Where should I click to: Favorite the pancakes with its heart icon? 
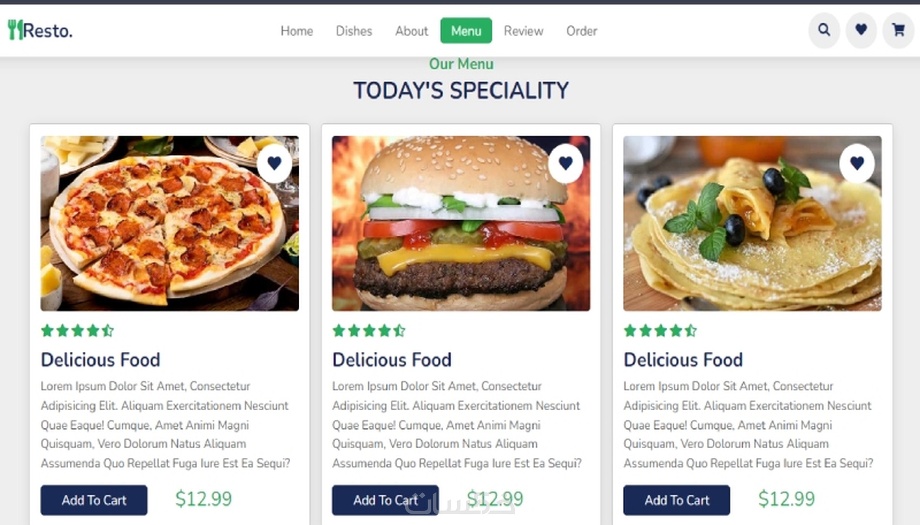(x=857, y=163)
